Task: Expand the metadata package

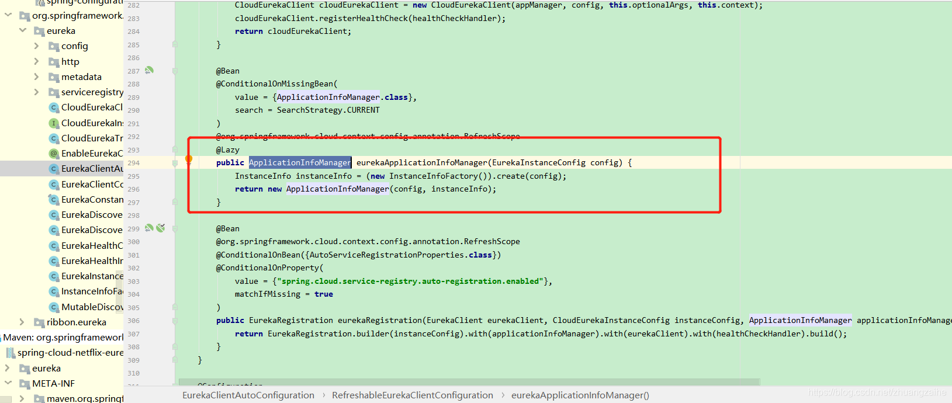Action: pos(36,77)
